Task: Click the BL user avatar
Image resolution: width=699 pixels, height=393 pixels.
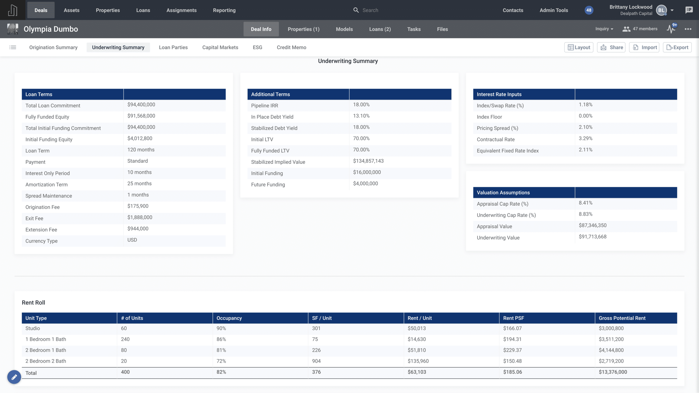Action: pyautogui.click(x=661, y=10)
